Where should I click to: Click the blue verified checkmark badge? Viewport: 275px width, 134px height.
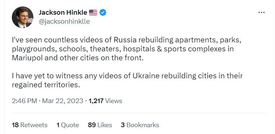[x=103, y=13]
